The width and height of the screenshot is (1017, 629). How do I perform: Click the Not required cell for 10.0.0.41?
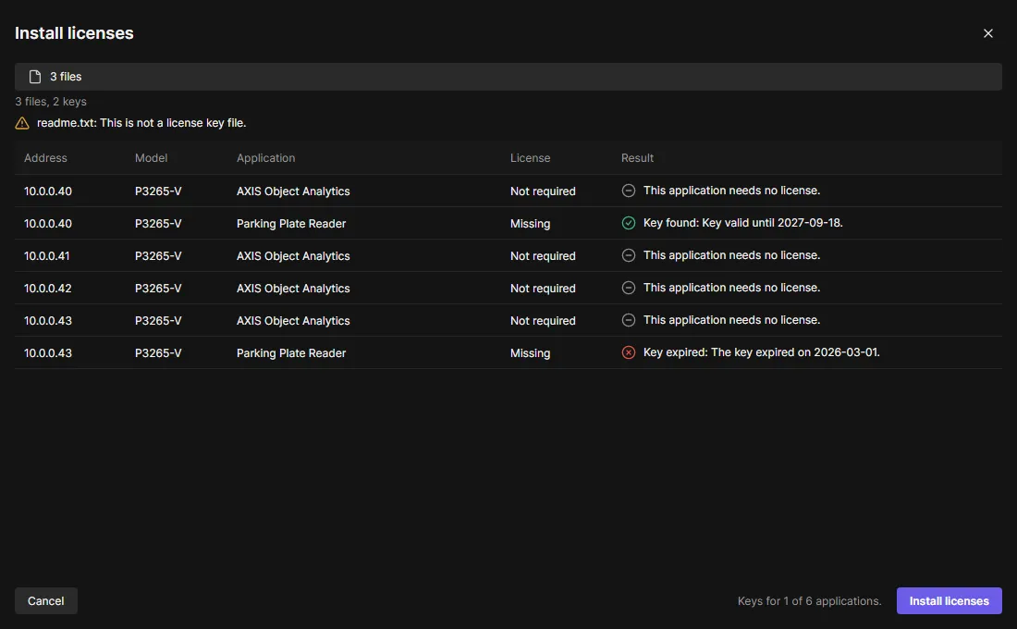[543, 255]
